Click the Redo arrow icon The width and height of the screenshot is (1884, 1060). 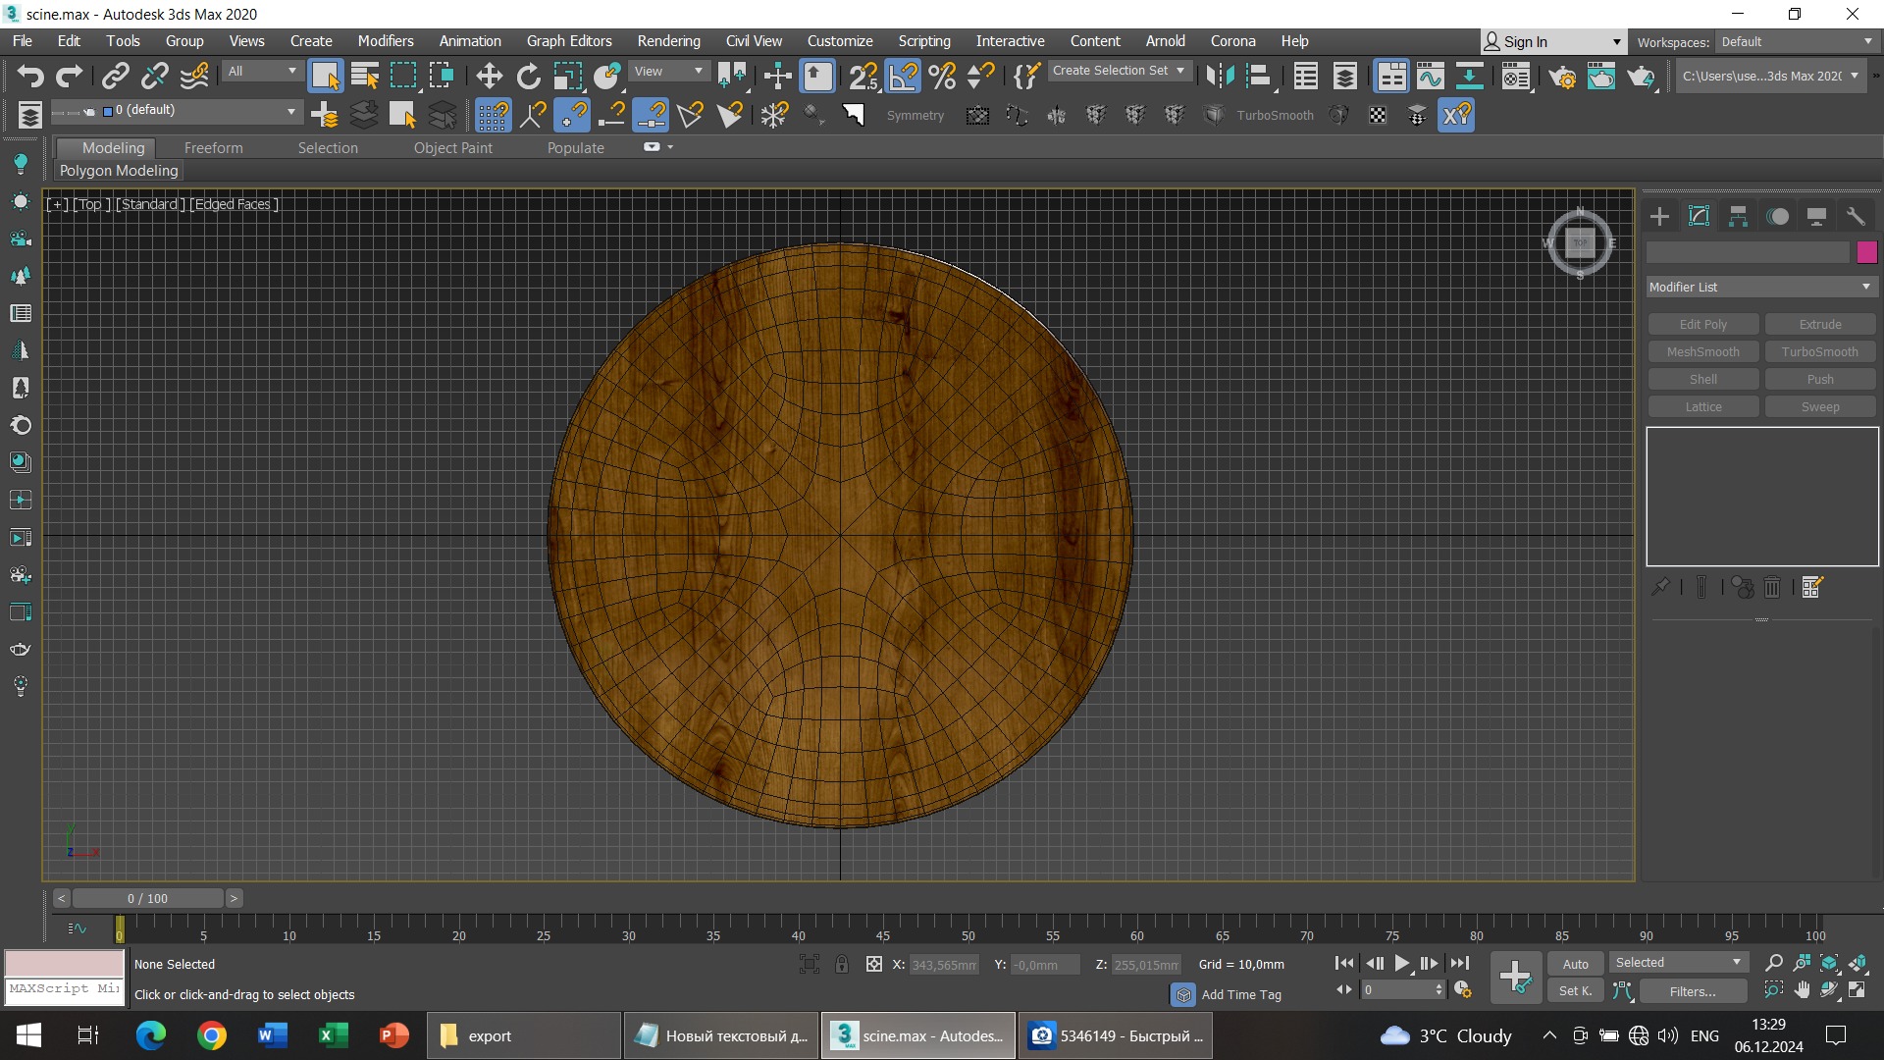[x=69, y=76]
